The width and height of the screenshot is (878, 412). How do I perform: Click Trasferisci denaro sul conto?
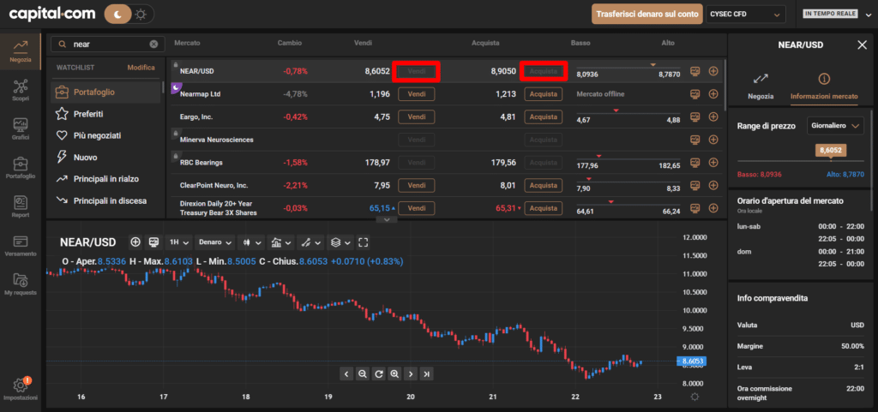coord(647,14)
